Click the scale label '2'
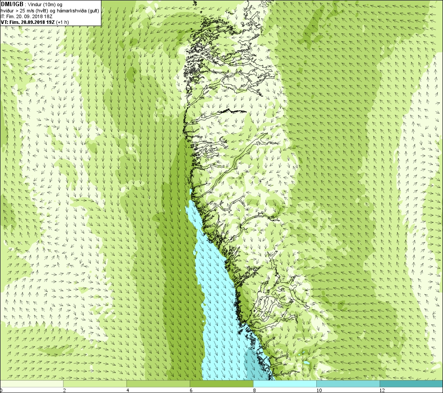 (65, 390)
